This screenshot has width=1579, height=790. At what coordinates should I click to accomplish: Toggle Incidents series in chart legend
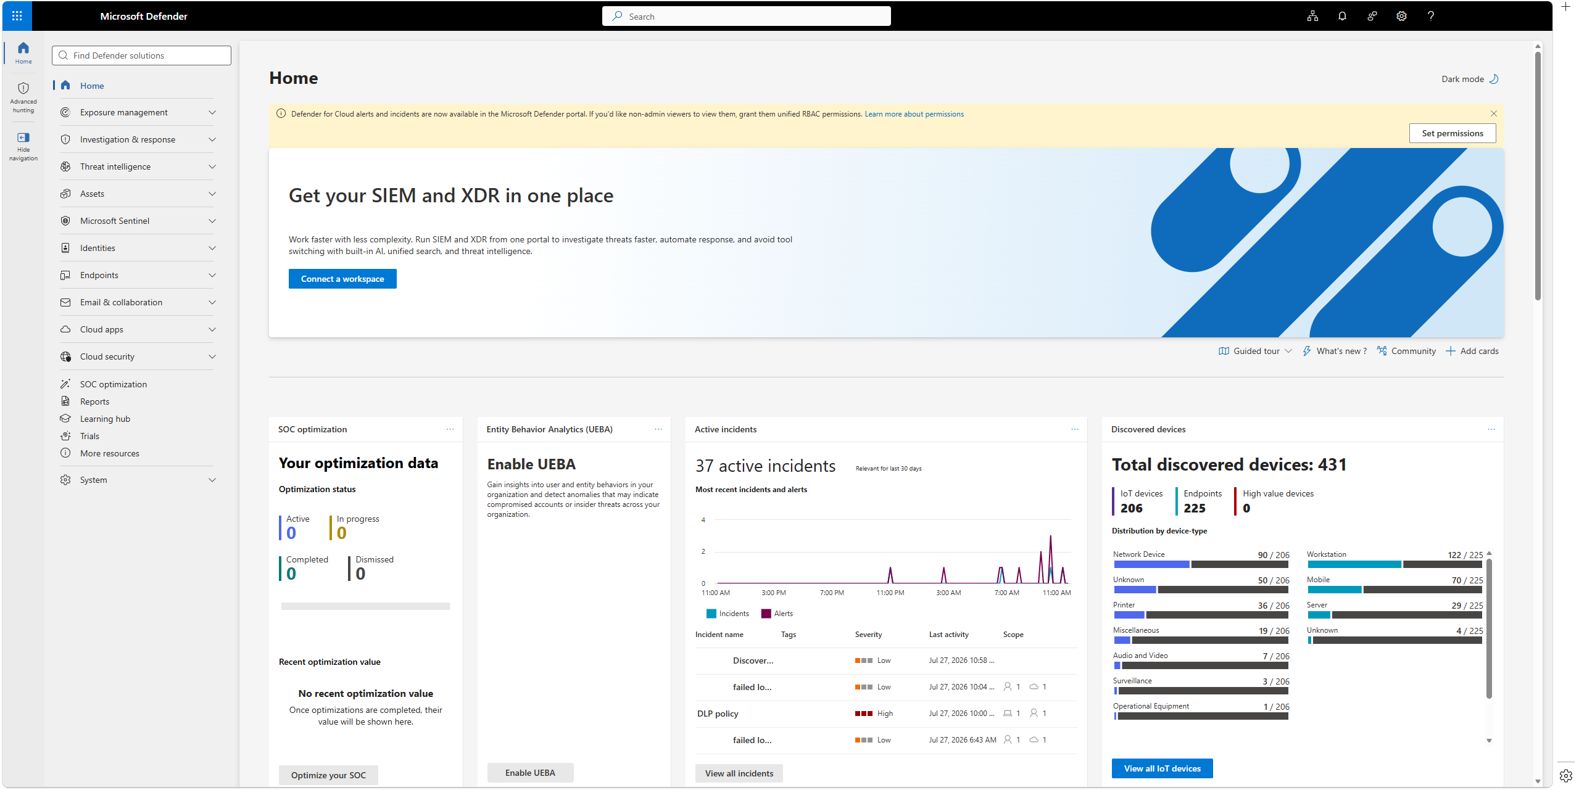(727, 614)
